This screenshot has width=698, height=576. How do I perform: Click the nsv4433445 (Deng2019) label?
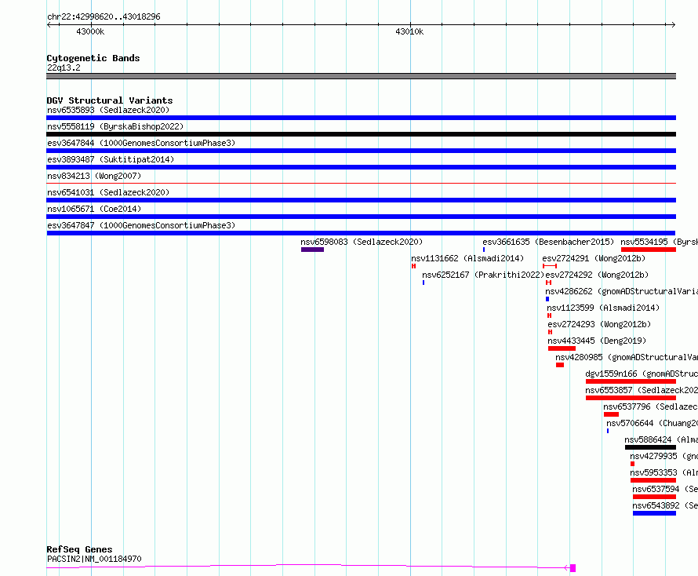click(x=597, y=341)
